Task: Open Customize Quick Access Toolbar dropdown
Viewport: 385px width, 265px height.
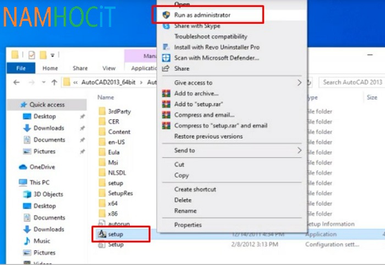Action: 52,55
